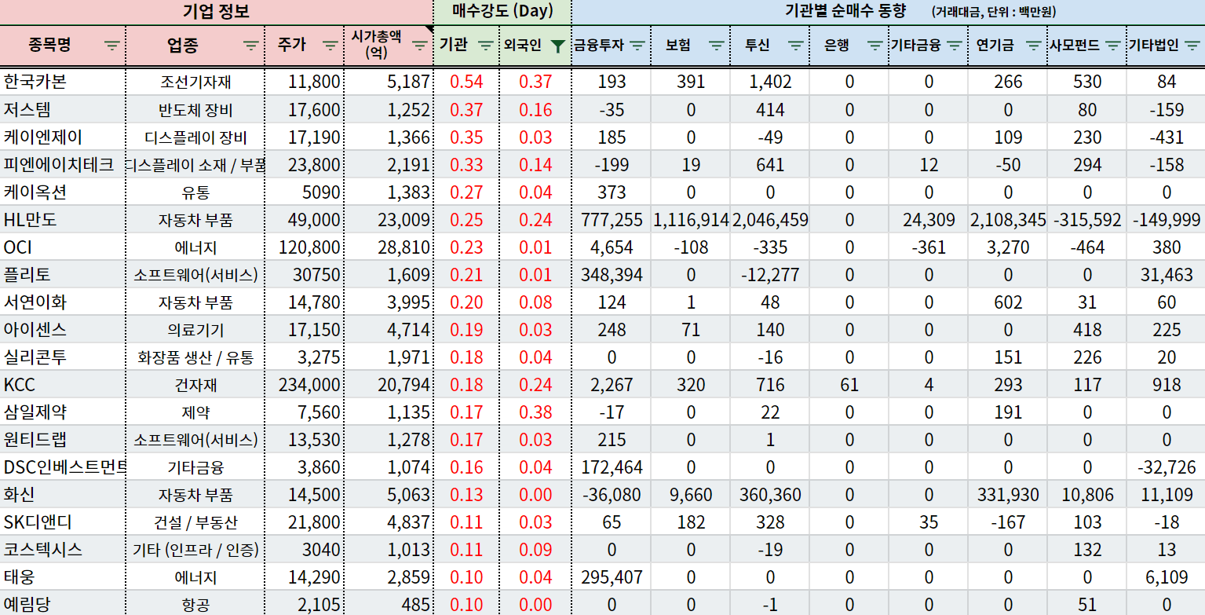Viewport: 1205px width, 615px height.
Task: Select the 화장품 생산 / 유통 industry cell
Action: click(x=195, y=357)
